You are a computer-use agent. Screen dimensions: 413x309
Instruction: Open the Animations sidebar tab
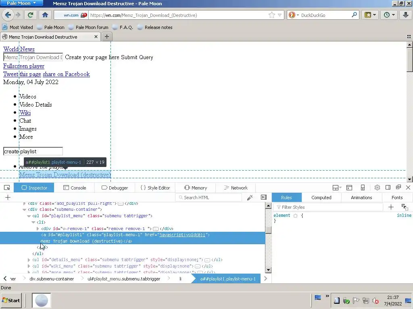pos(361,197)
